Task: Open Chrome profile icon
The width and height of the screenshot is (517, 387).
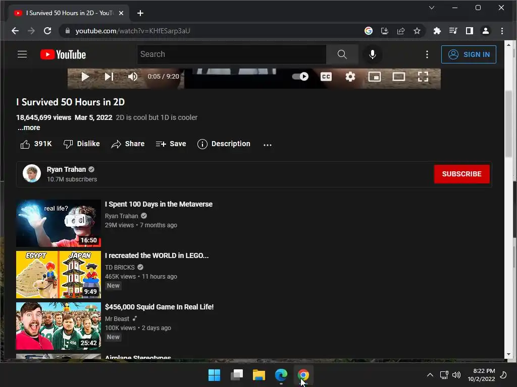Action: [x=485, y=31]
